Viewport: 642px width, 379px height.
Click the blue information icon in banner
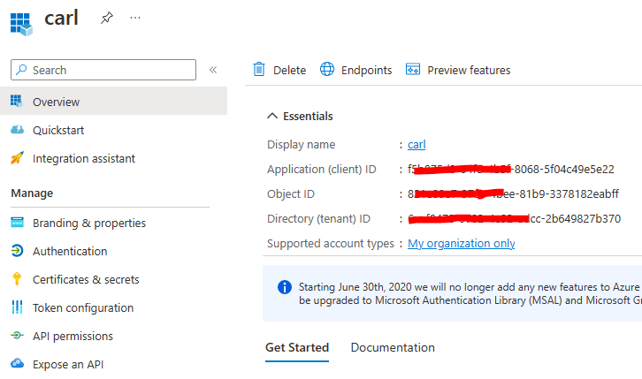[x=285, y=287]
